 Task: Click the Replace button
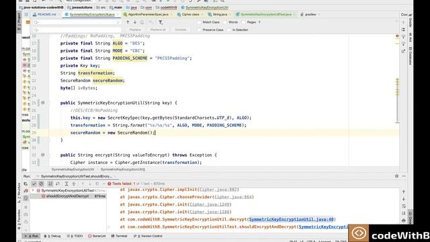click(135, 30)
